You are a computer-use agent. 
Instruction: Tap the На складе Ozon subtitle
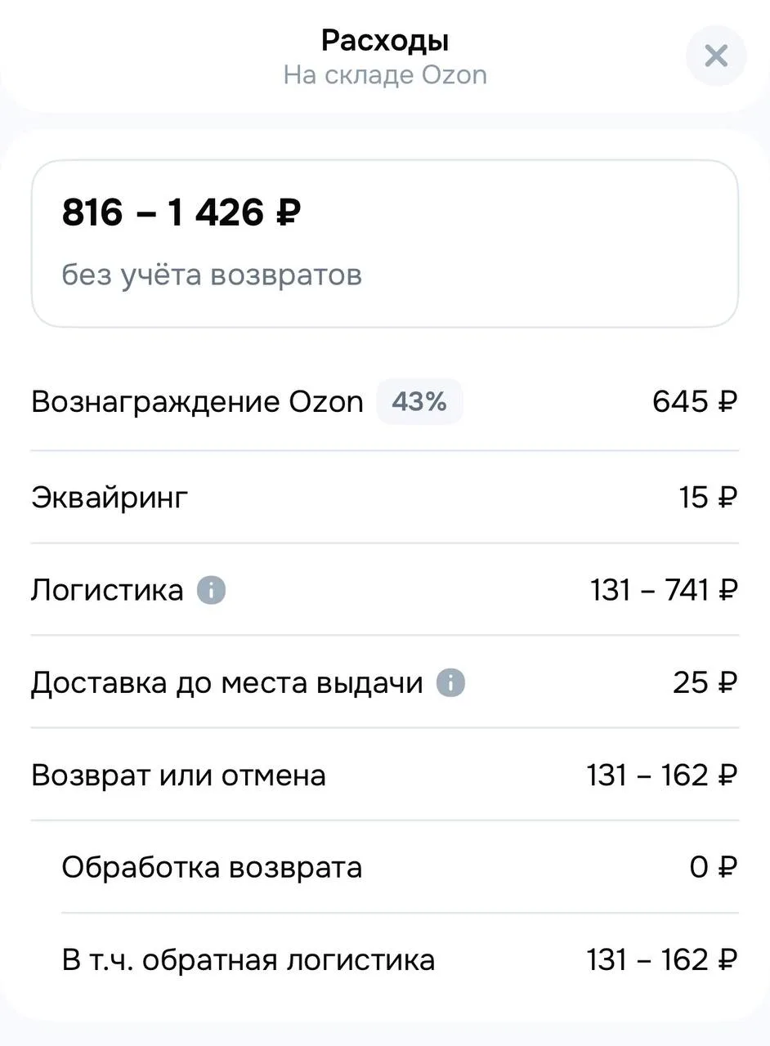coord(385,75)
